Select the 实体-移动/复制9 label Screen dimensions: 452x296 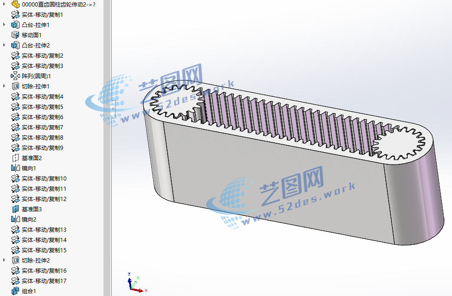click(42, 148)
